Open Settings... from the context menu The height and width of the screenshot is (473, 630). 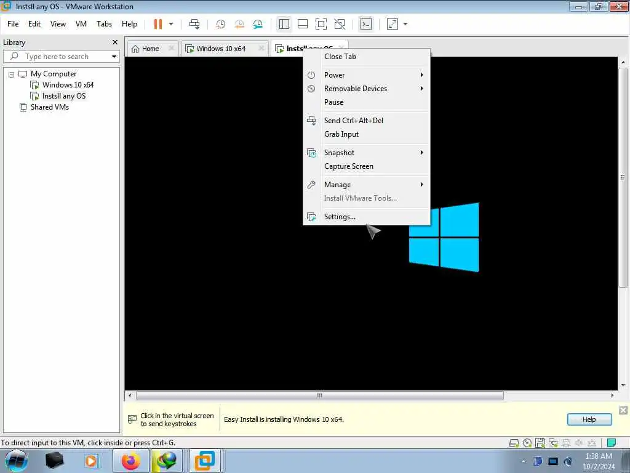[367, 217]
